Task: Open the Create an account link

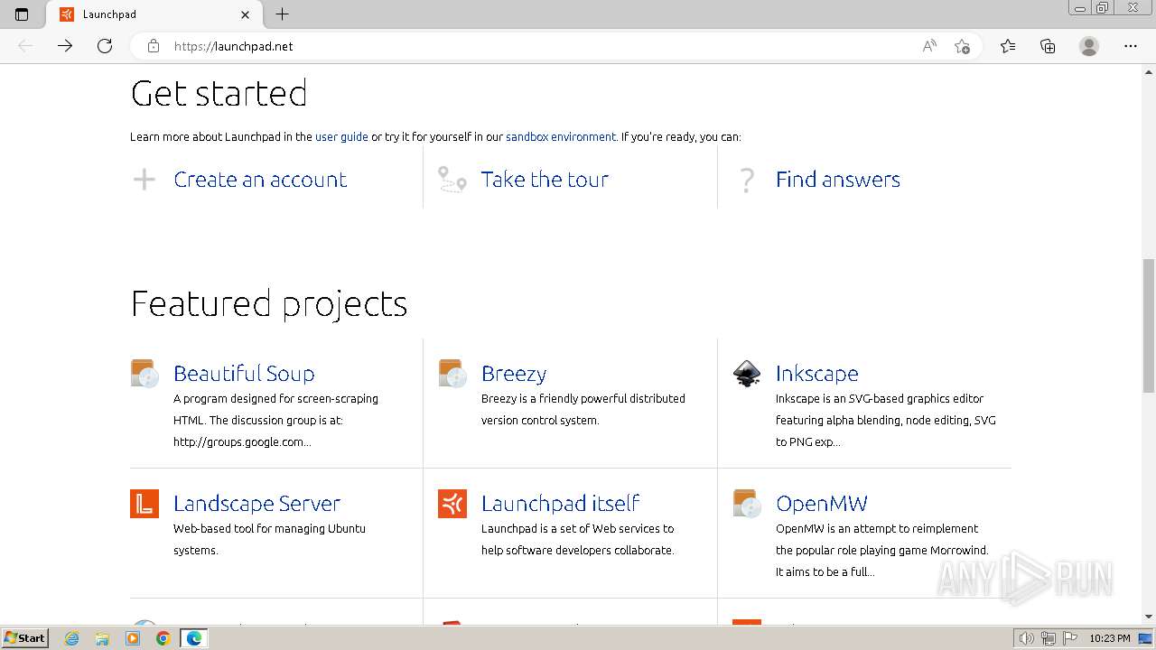Action: tap(260, 180)
